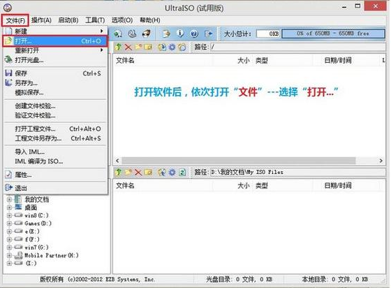This screenshot has height=288, width=391.
Task: Click the extract icon in ISO pane toolbar
Action: tap(162, 47)
